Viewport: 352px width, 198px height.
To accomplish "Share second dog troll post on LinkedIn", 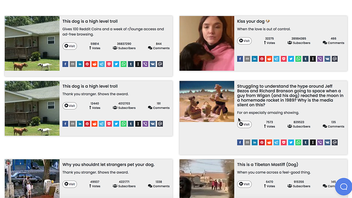I will point(80,124).
